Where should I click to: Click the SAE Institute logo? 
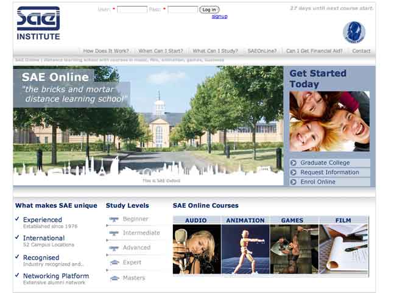[x=38, y=23]
